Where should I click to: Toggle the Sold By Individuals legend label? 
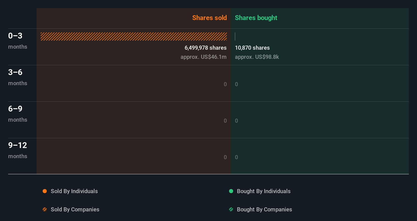[74, 191]
